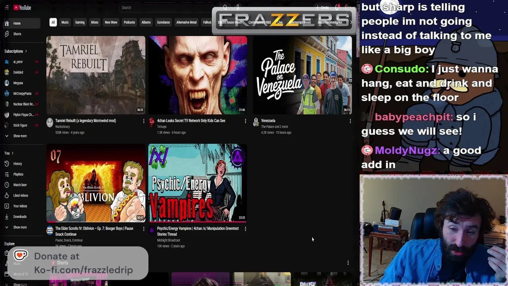This screenshot has height=286, width=508.
Task: Select the Eurodance filter chip
Action: 164,22
